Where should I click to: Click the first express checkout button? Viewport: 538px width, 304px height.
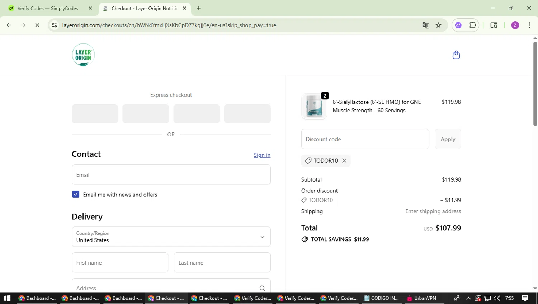95,114
